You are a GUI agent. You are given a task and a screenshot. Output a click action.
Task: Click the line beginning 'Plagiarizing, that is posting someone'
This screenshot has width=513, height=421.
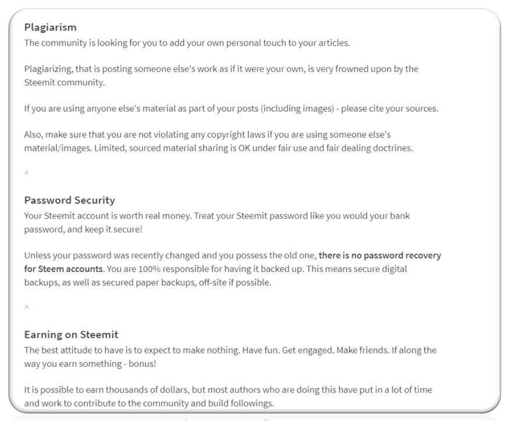coord(221,69)
